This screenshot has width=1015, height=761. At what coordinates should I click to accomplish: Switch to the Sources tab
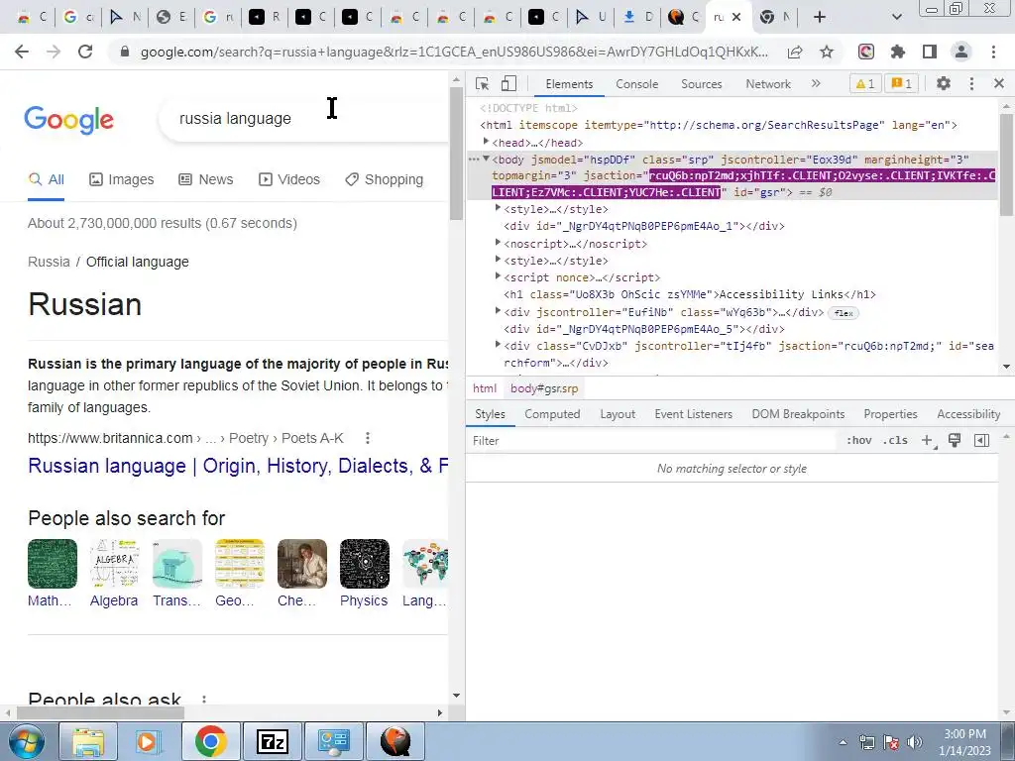click(x=701, y=84)
